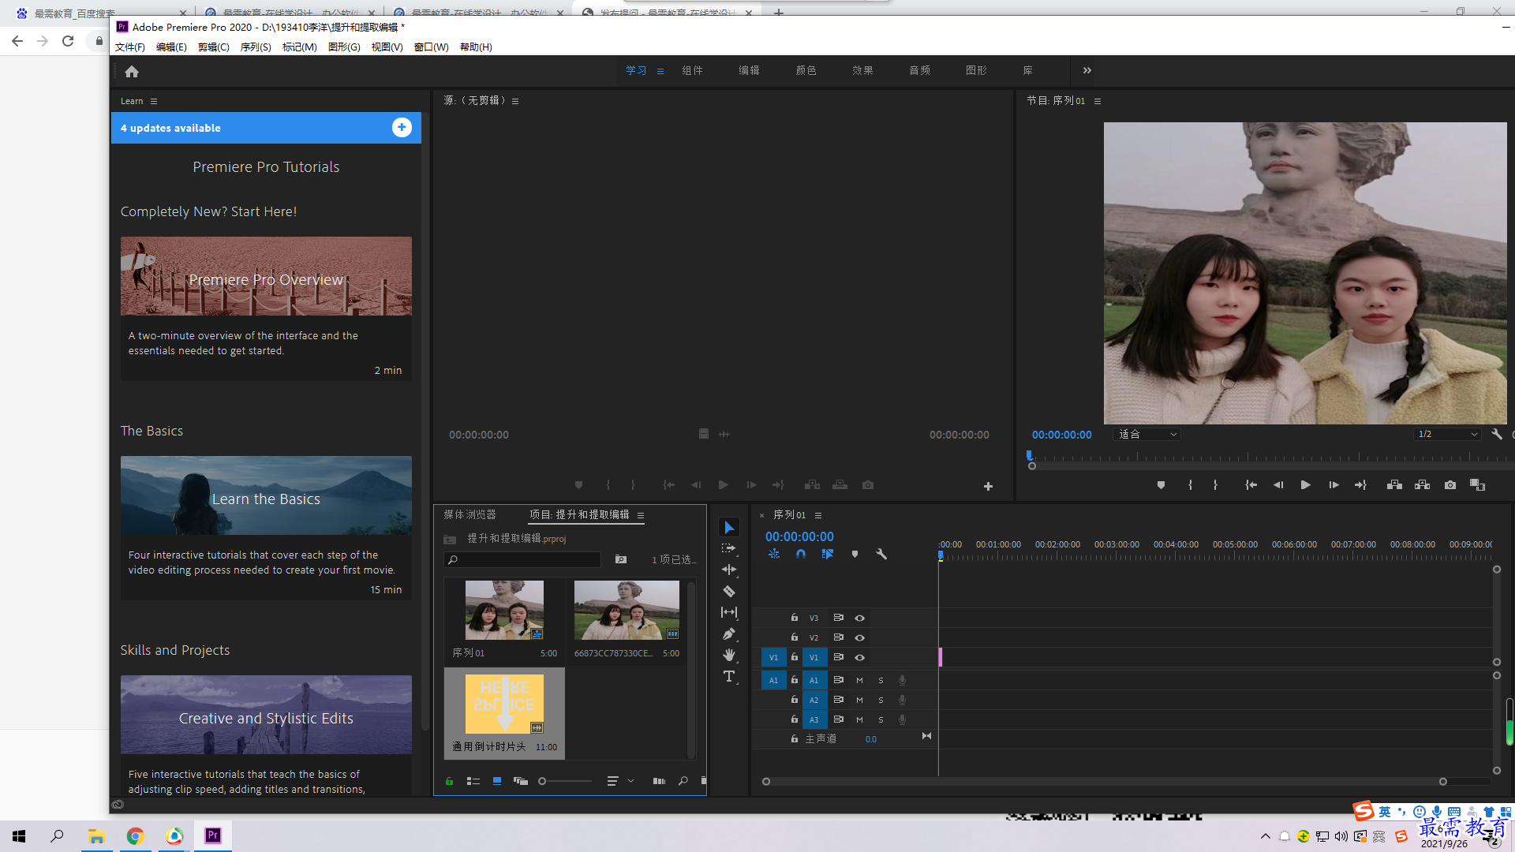
Task: Switch to the 效果 workspace
Action: pyautogui.click(x=862, y=70)
